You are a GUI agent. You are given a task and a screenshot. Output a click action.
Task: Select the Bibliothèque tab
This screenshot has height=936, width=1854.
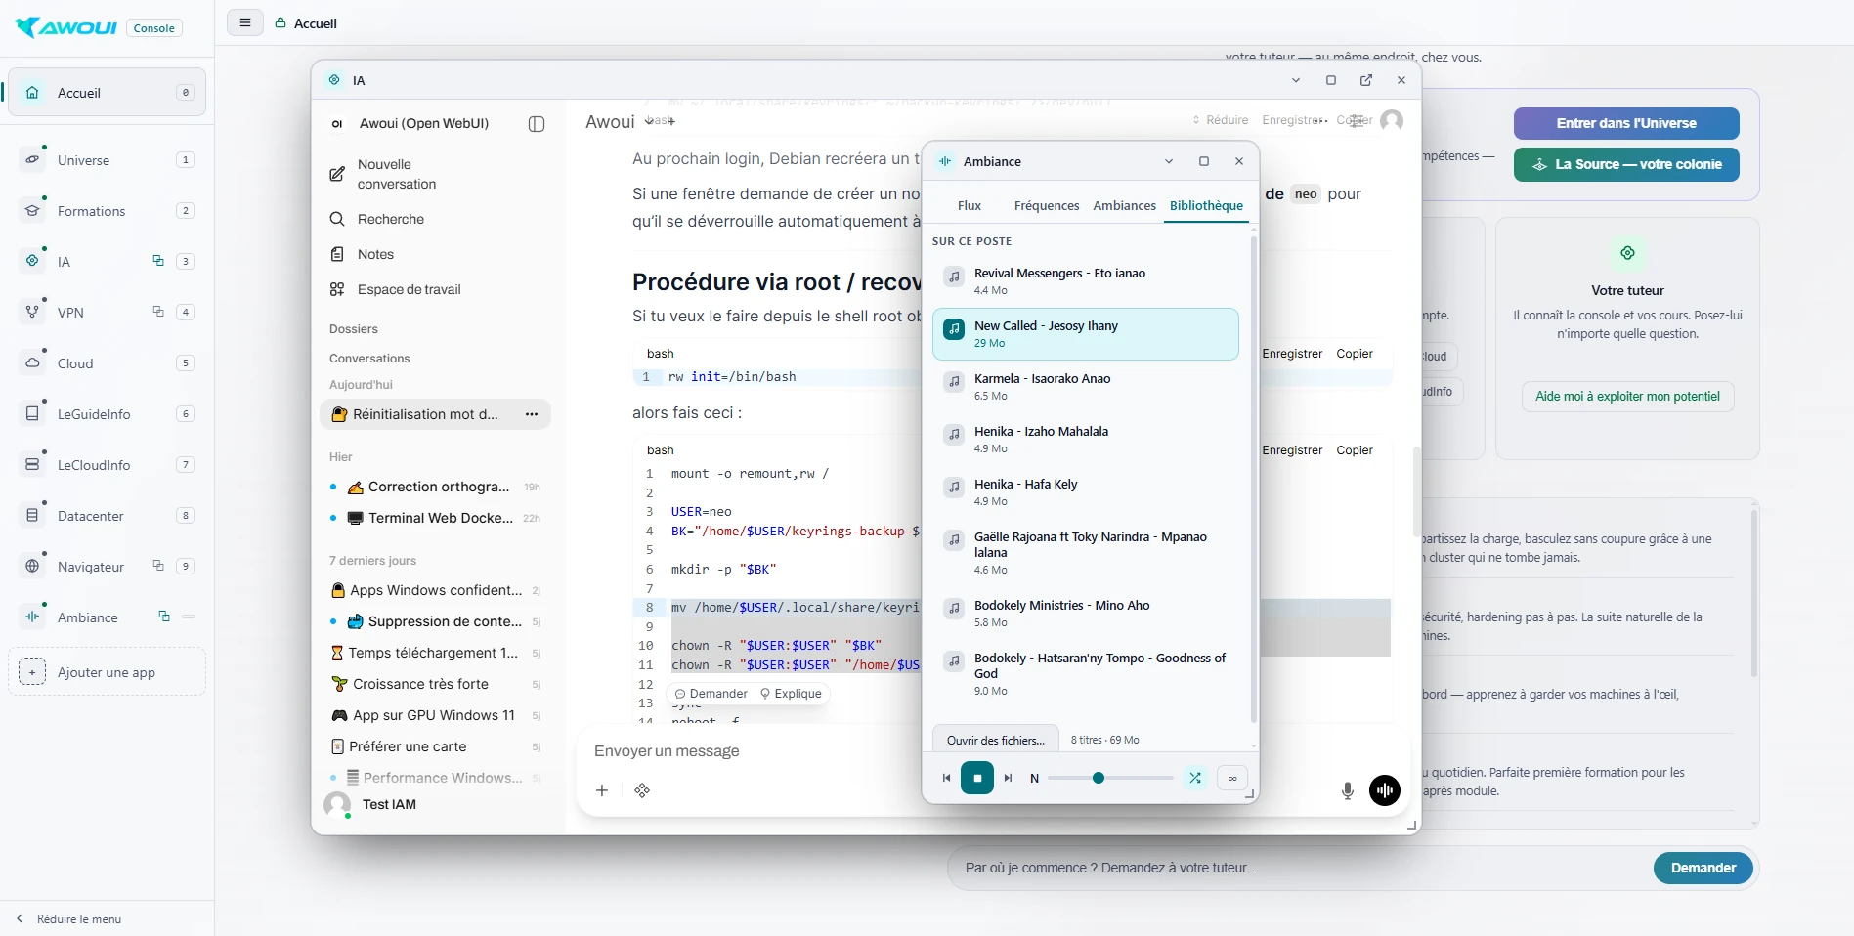coord(1206,205)
